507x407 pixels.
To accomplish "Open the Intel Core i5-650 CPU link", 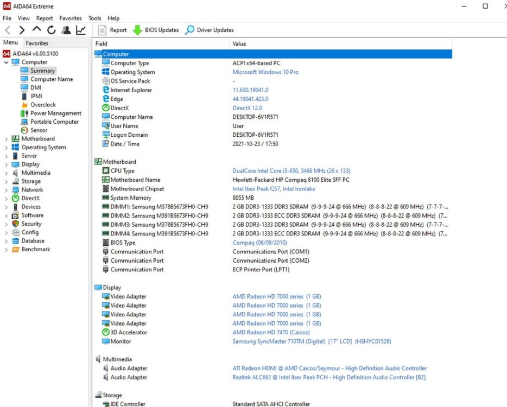I will pos(292,171).
